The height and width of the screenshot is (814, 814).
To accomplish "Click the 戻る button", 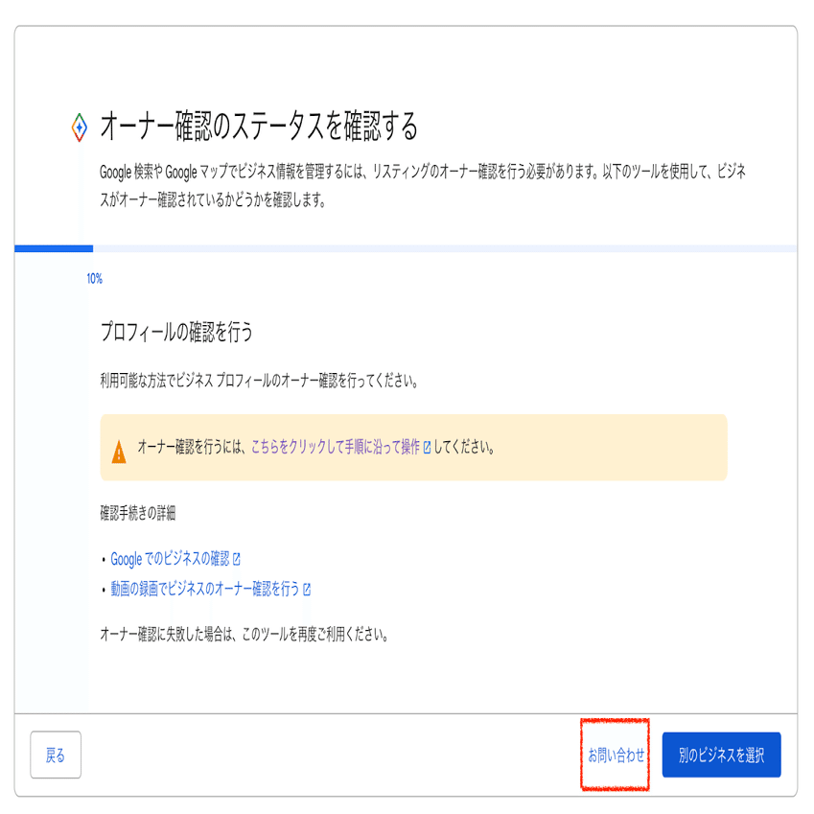I will point(55,755).
